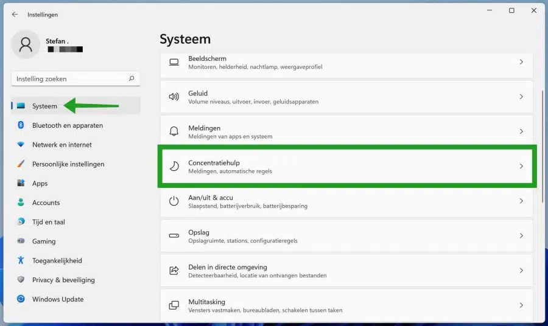
Task: Click the Toegankelijkheid figure icon
Action: [21, 260]
